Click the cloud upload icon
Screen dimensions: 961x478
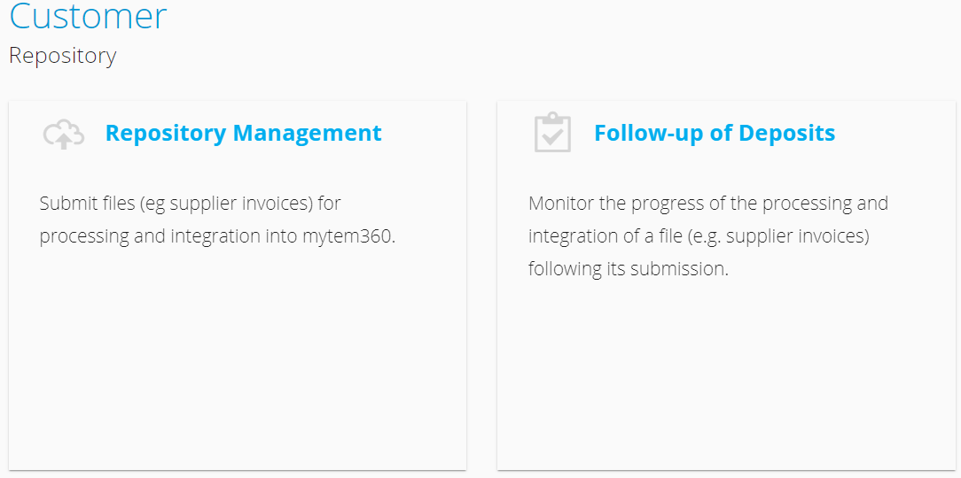click(x=64, y=134)
